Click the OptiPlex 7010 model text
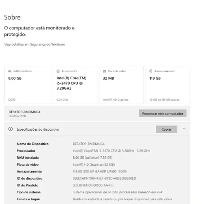214x204 pixels. (x=17, y=116)
